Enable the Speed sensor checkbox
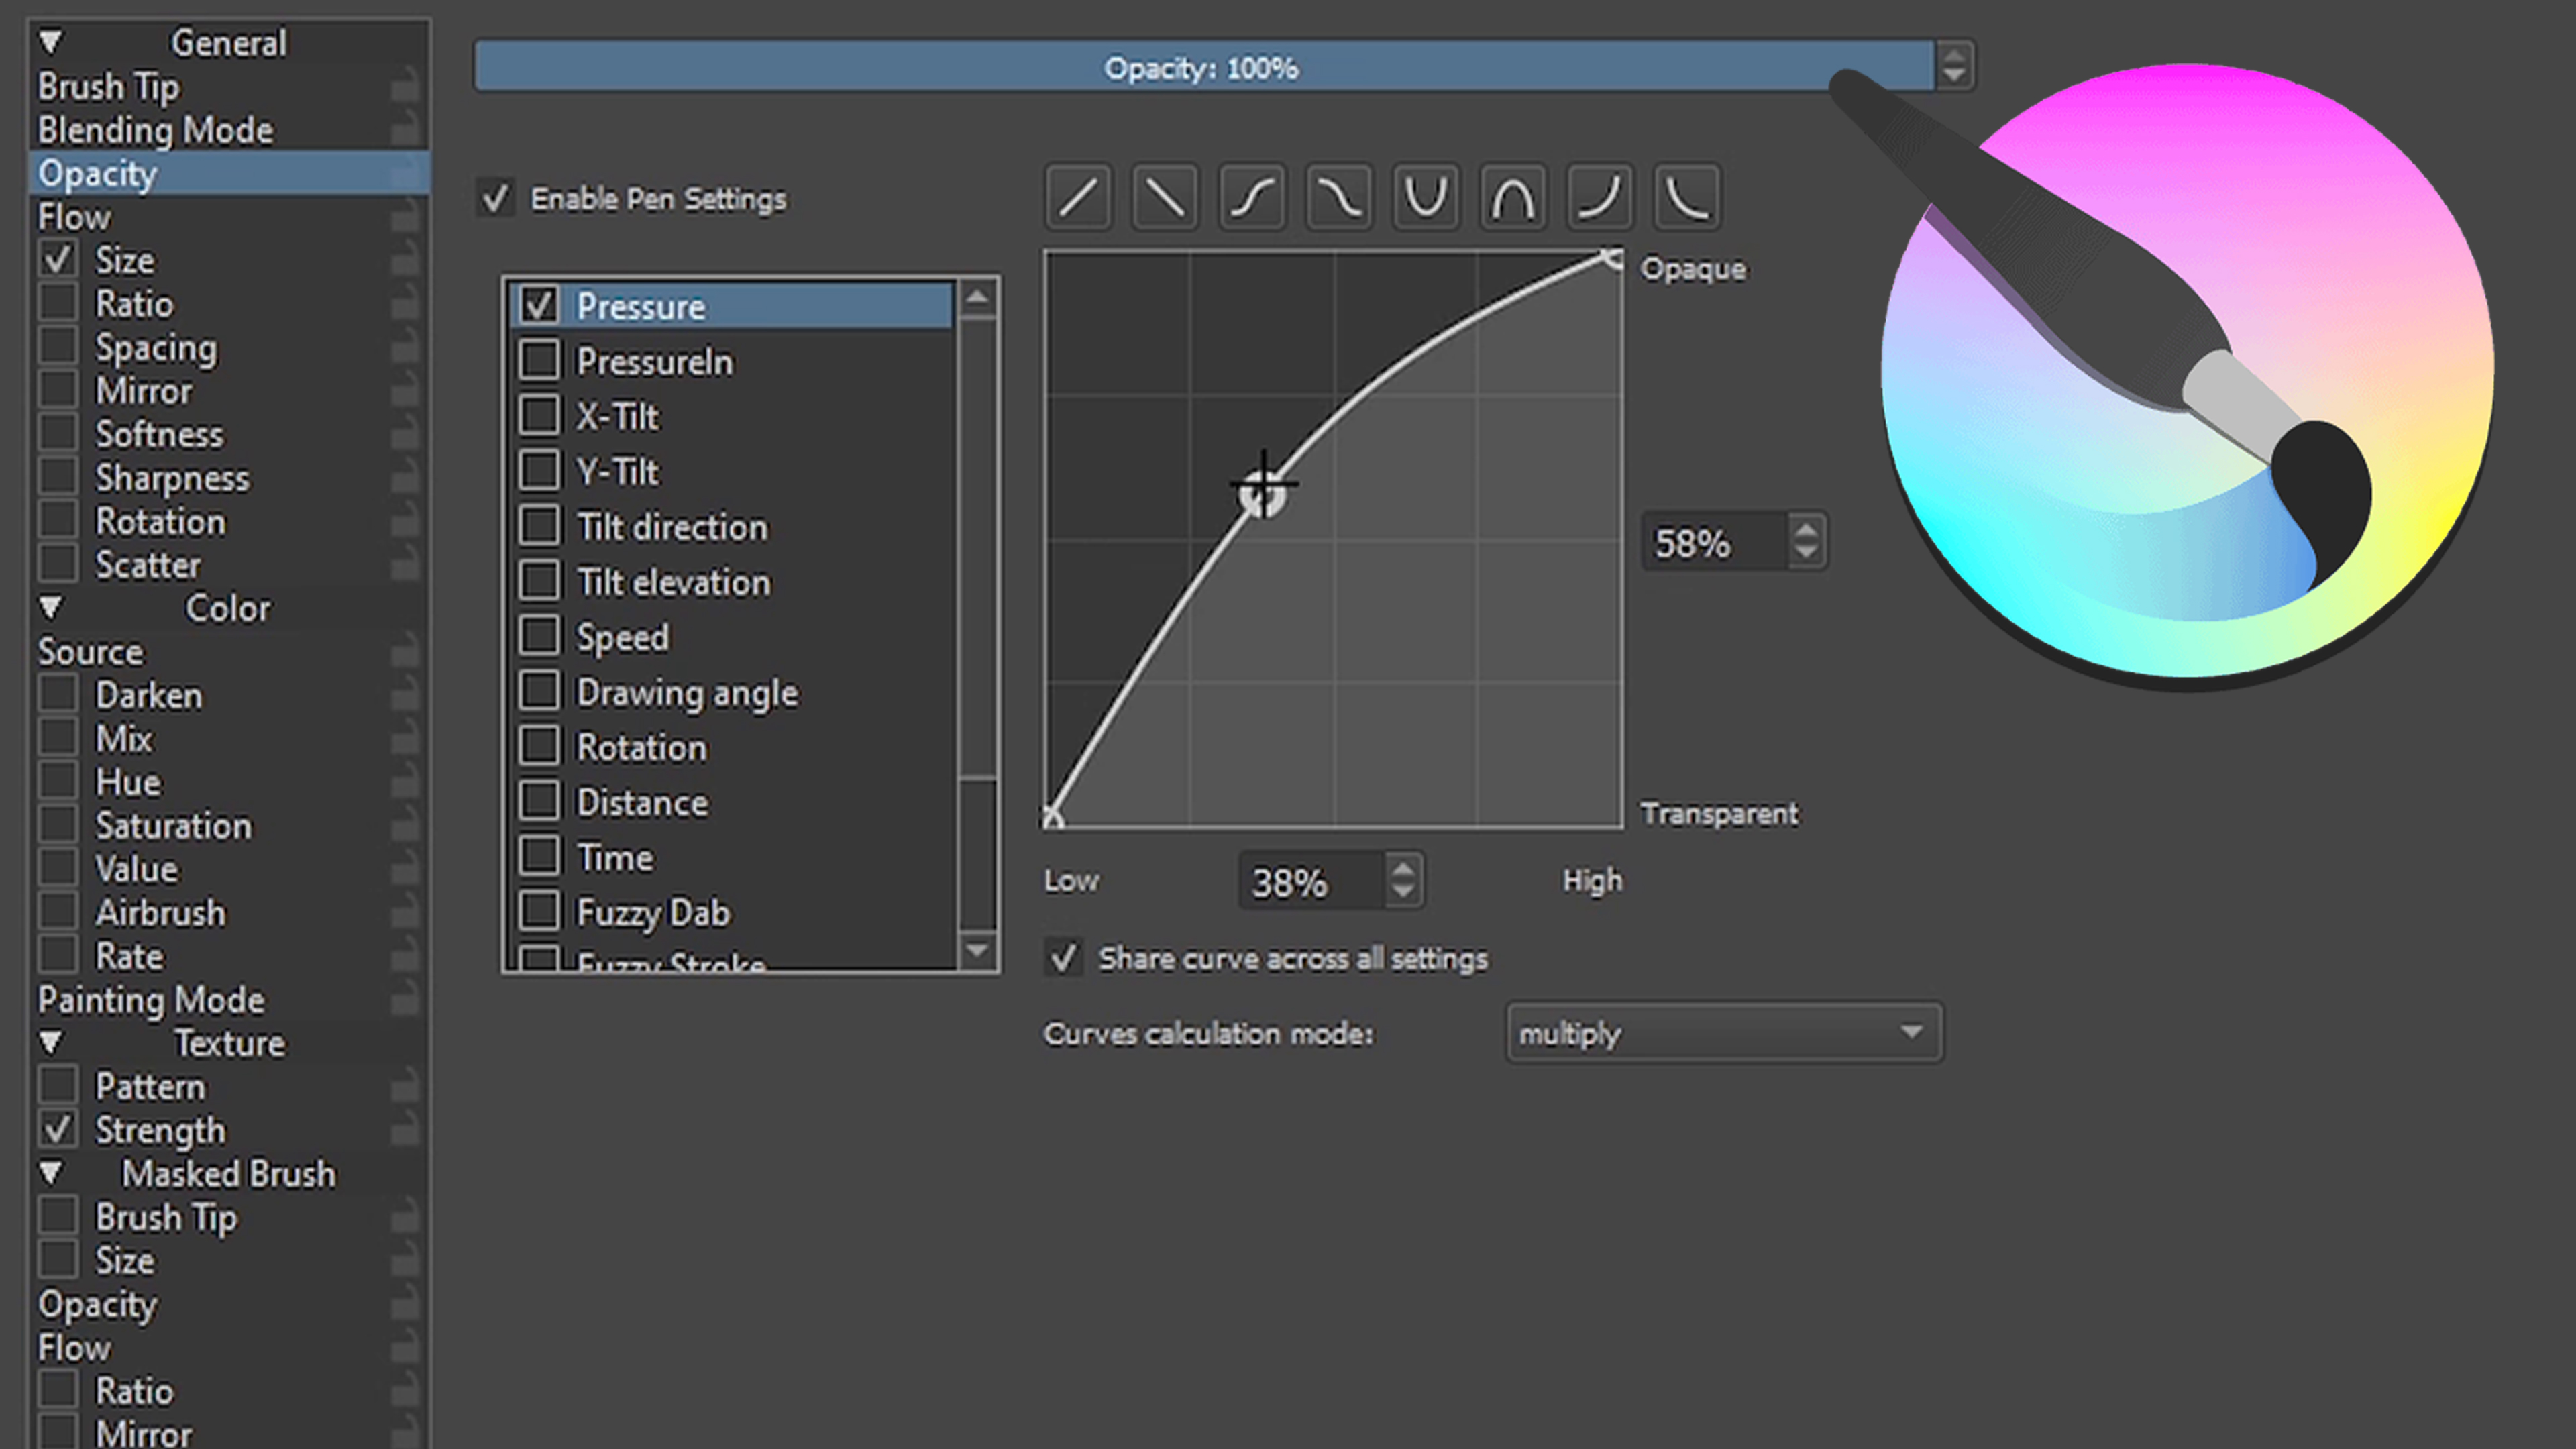 coord(540,636)
